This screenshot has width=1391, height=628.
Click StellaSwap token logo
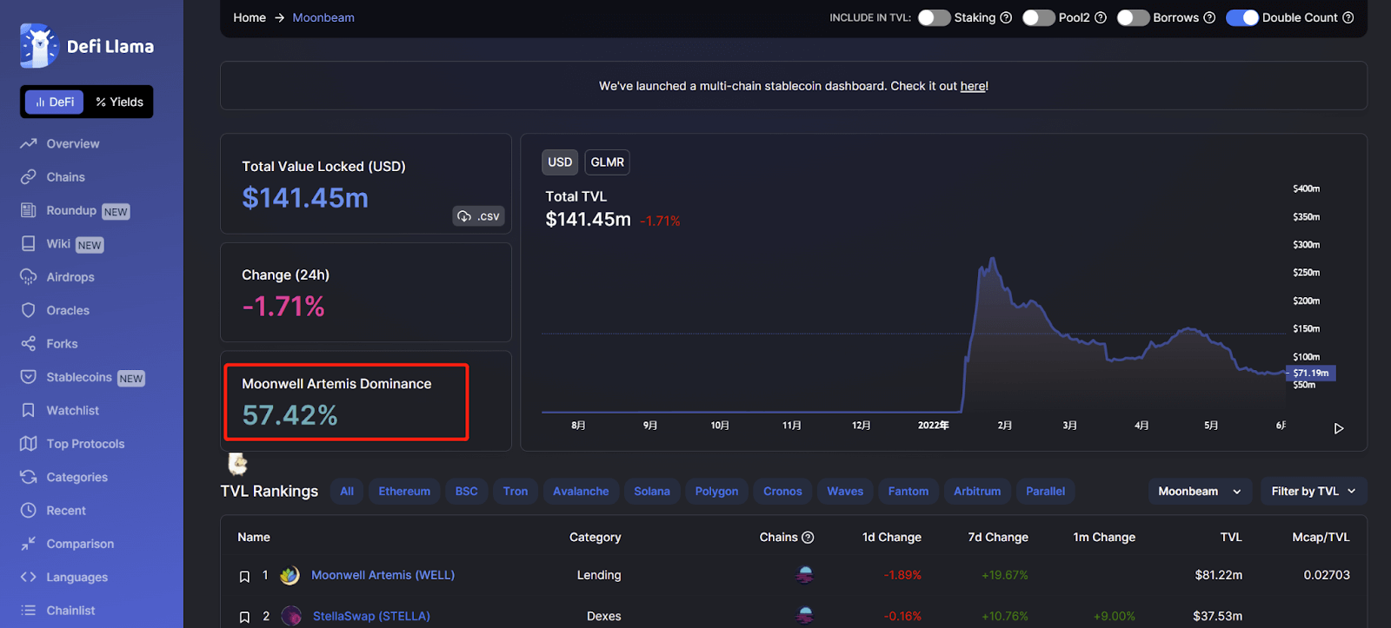coord(291,616)
